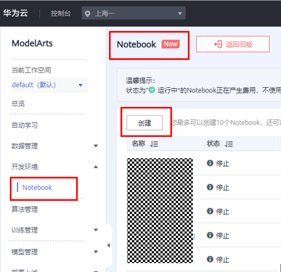Image resolution: width=281 pixels, height=272 pixels.
Task: Open the 上海一 region dropdown
Action: (133, 13)
